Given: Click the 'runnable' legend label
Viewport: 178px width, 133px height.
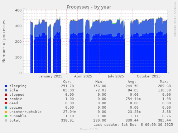Looking at the screenshot, I should (x=18, y=116).
